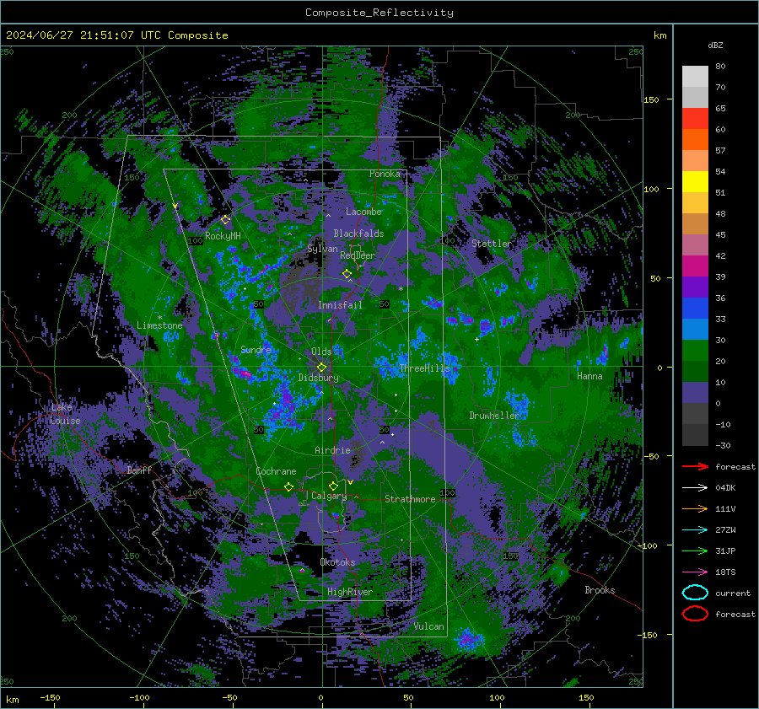Click yellow diamond marker above Didsbury

(321, 368)
